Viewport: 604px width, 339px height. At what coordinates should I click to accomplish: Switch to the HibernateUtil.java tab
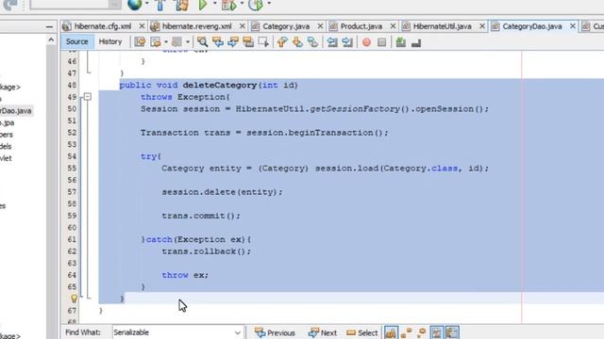442,26
